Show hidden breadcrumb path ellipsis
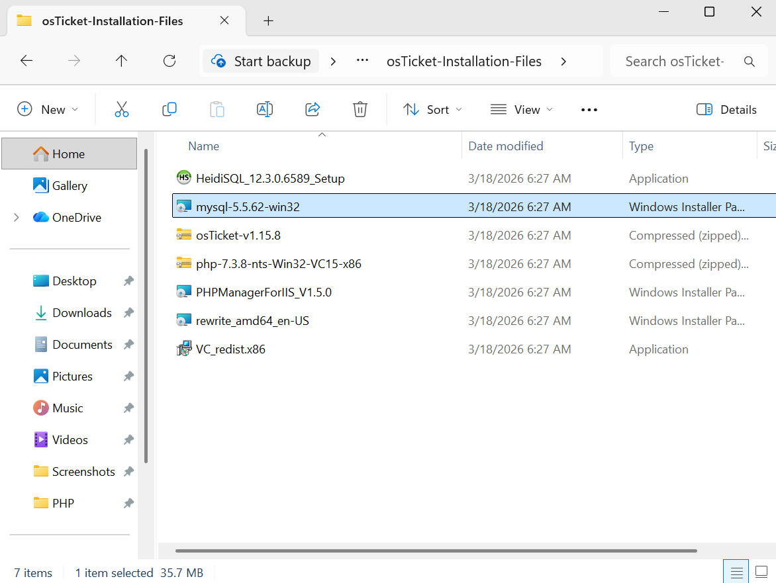The width and height of the screenshot is (776, 583). coord(362,60)
